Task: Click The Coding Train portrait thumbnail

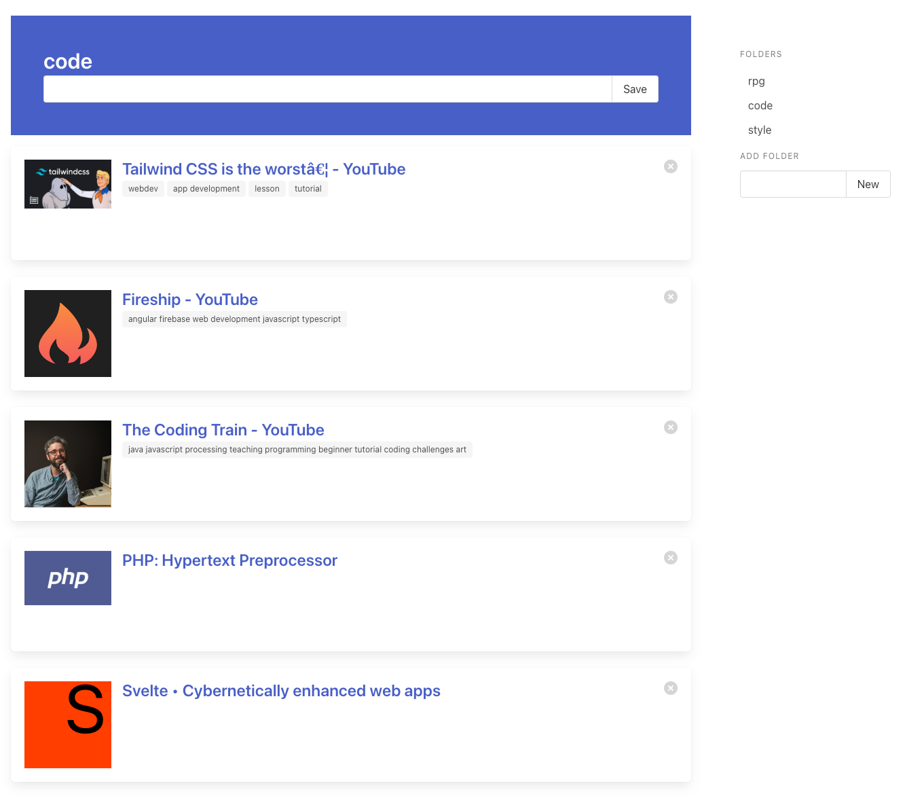Action: click(68, 464)
